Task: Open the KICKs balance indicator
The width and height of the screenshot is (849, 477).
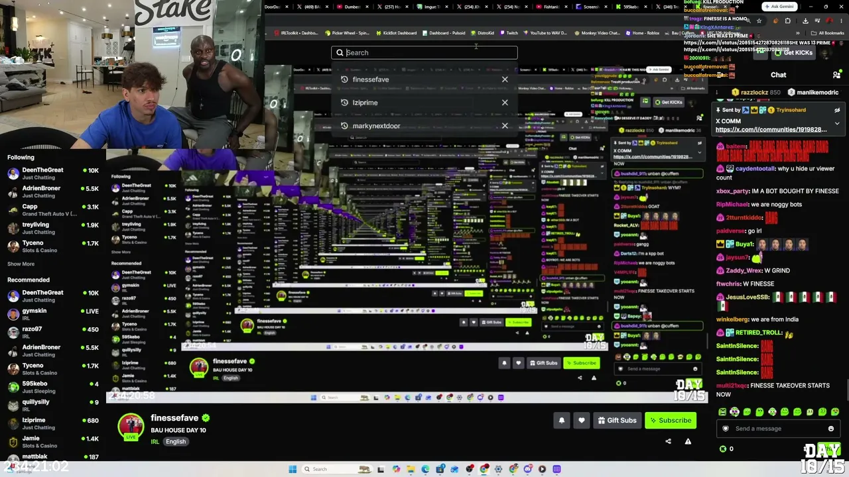Action: pyautogui.click(x=727, y=449)
